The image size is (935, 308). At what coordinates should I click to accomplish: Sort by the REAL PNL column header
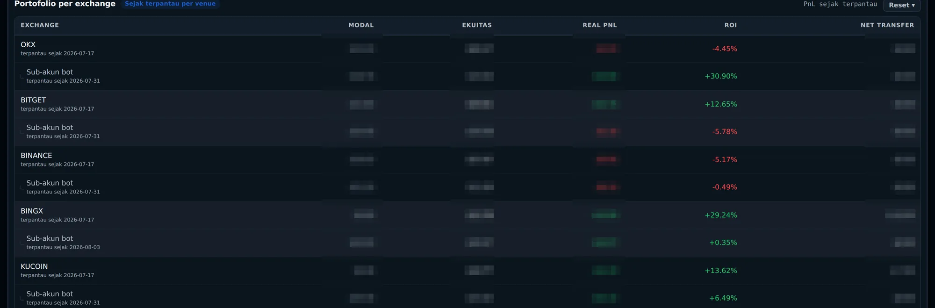(600, 25)
